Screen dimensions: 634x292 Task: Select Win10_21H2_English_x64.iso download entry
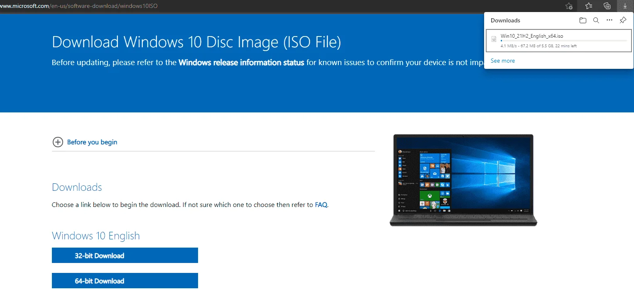559,41
